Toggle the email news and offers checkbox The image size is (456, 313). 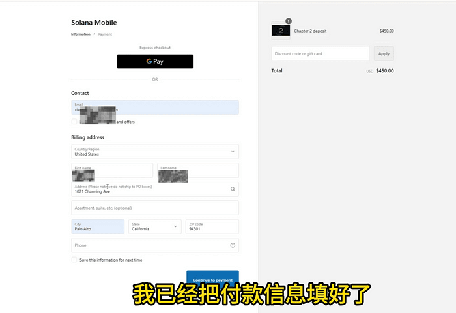[x=74, y=122]
